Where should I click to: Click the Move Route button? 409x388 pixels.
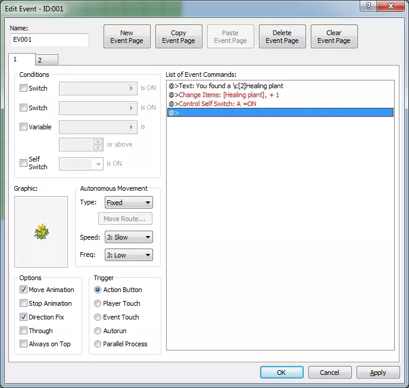(x=125, y=219)
